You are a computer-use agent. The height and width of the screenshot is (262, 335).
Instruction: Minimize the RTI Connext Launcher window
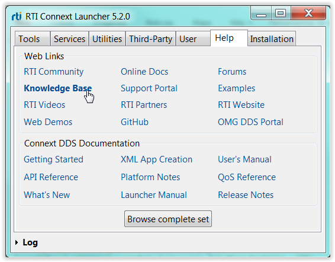tap(261, 13)
